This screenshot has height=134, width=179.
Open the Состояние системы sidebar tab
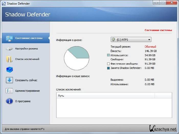click(x=29, y=38)
